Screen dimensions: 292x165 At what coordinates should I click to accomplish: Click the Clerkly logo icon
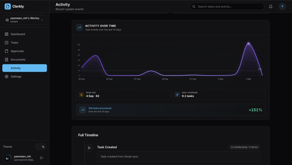coord(8,6)
